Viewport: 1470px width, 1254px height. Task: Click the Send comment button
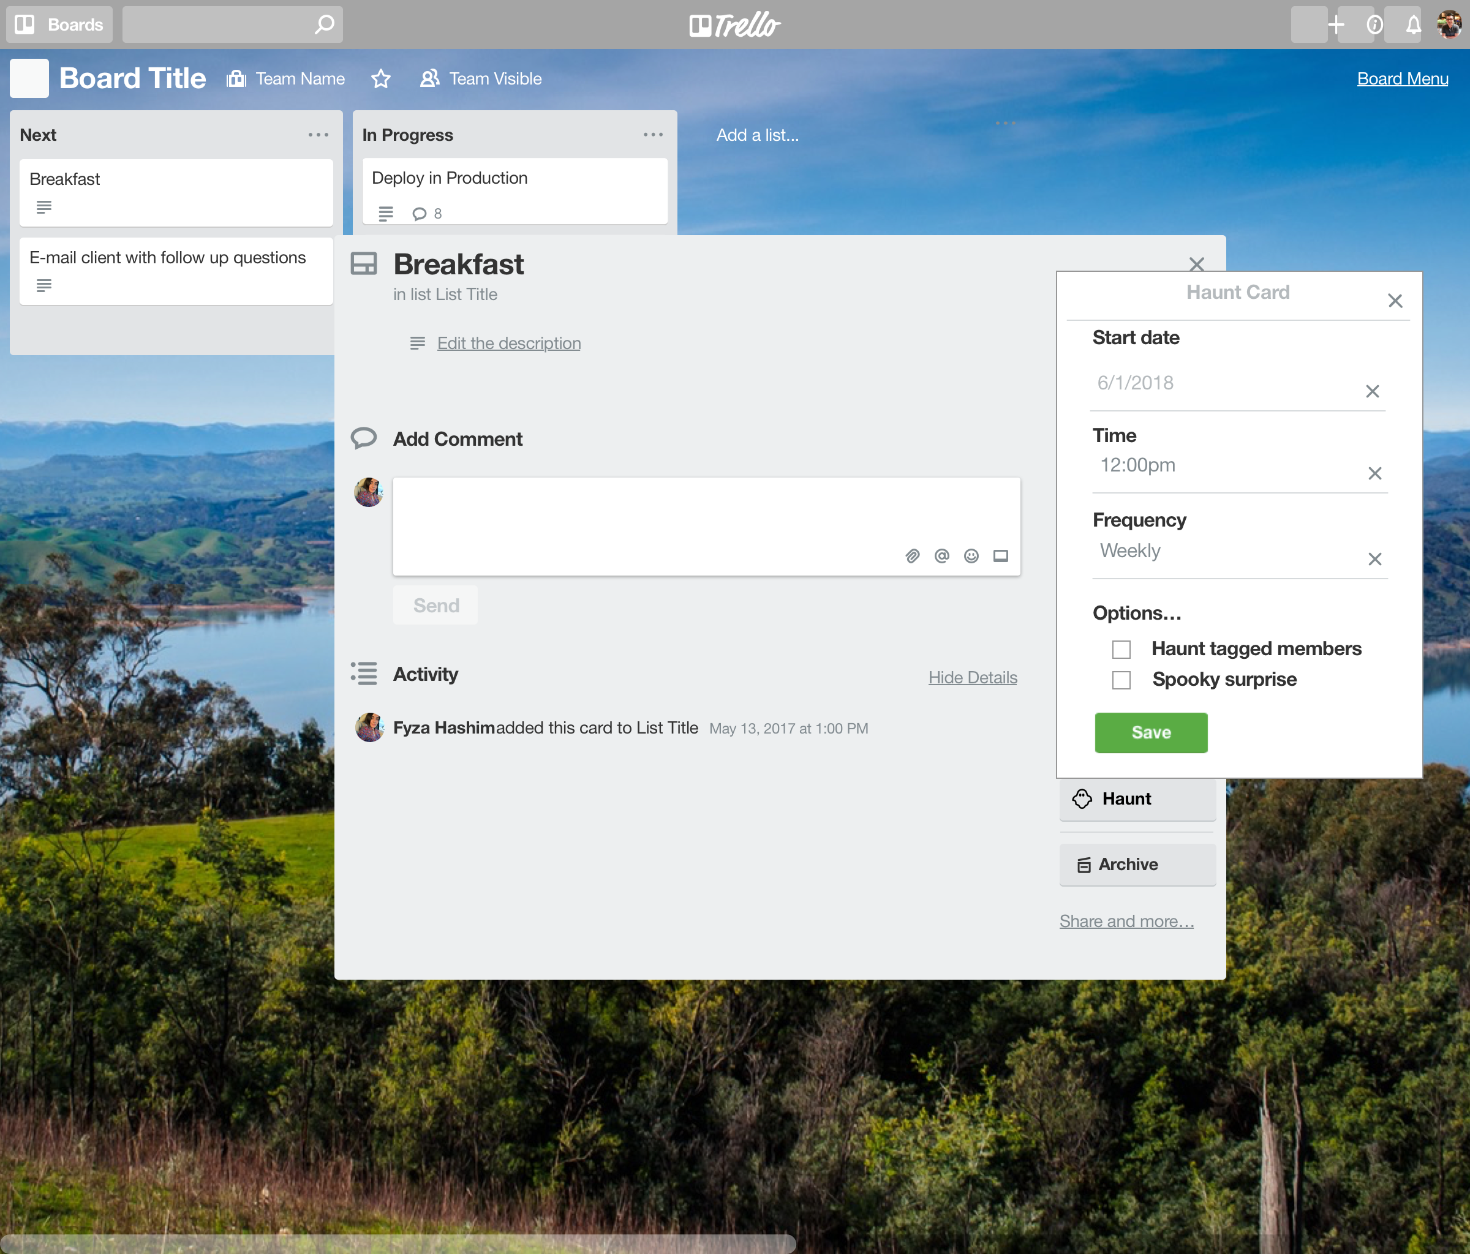435,605
